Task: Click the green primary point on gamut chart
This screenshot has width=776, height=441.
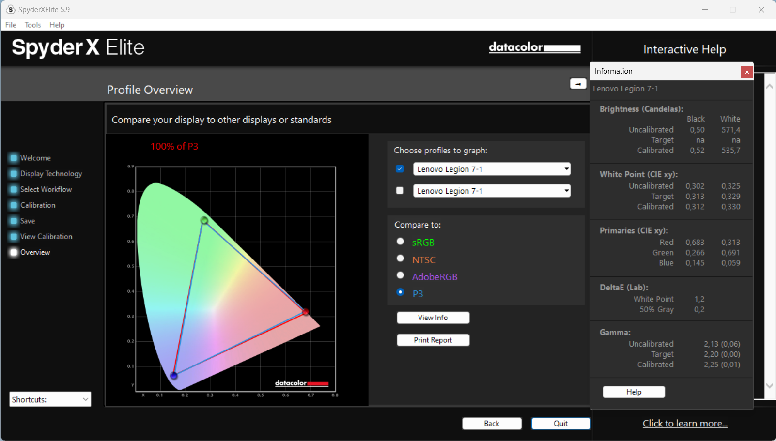Action: pos(204,221)
